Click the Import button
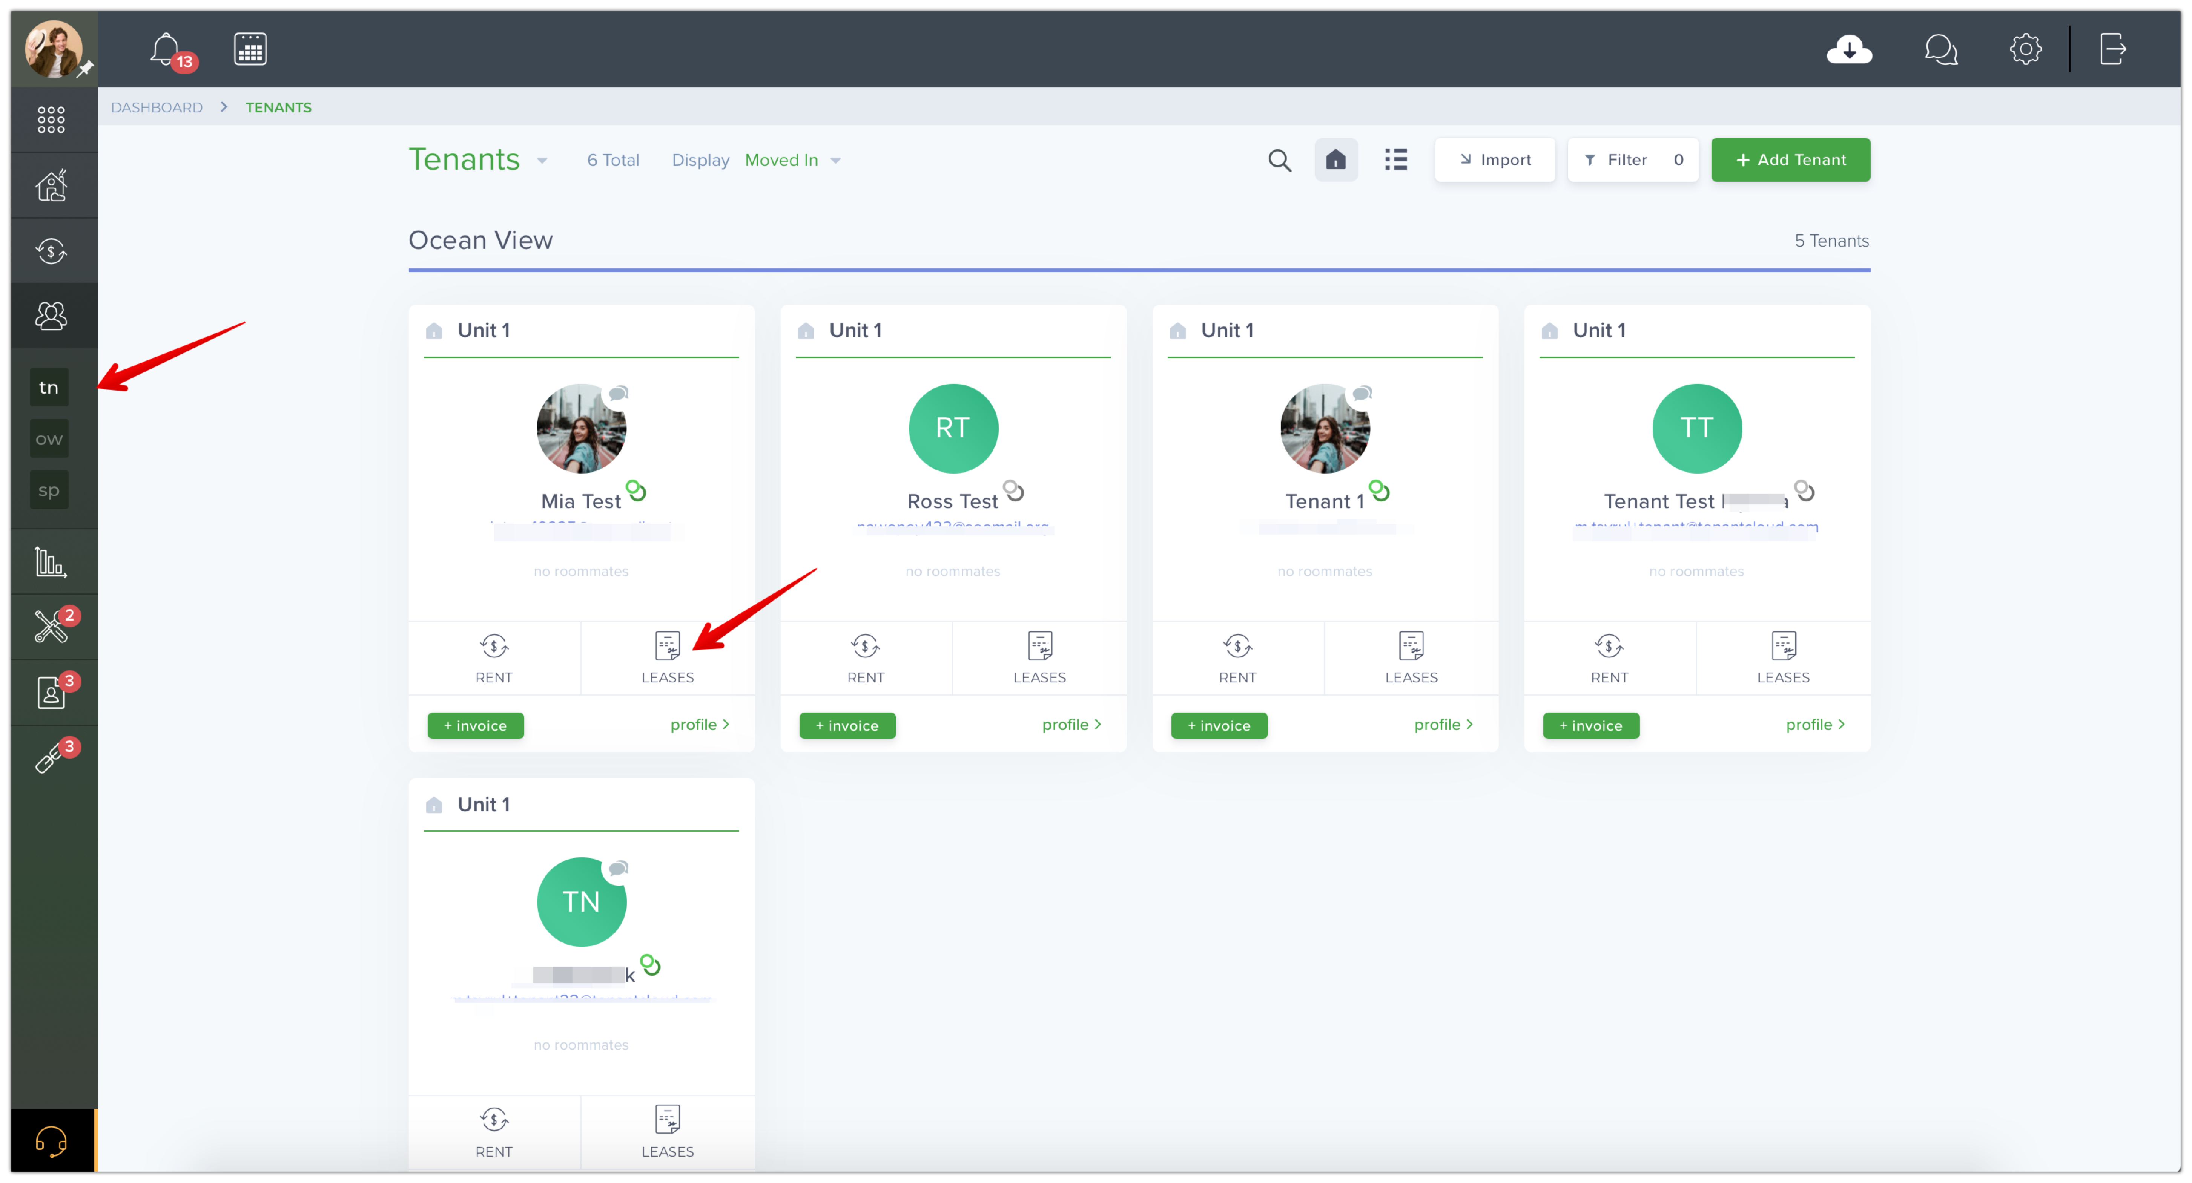This screenshot has height=1183, width=2192. point(1495,160)
